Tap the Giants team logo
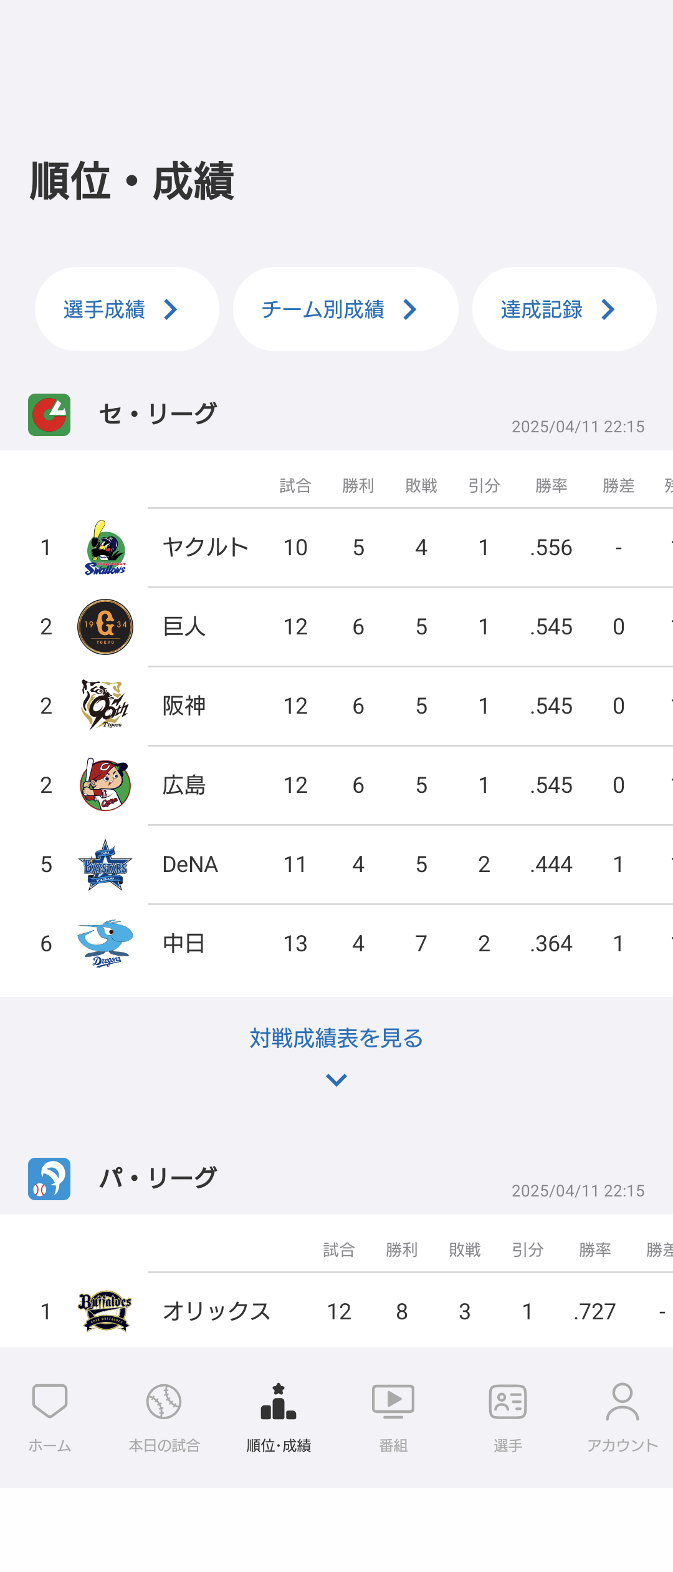The height and width of the screenshot is (1572, 673). (105, 627)
